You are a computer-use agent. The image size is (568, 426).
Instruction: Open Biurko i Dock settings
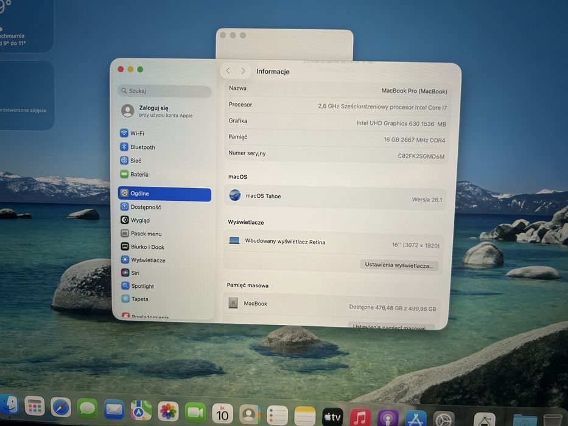(x=142, y=246)
